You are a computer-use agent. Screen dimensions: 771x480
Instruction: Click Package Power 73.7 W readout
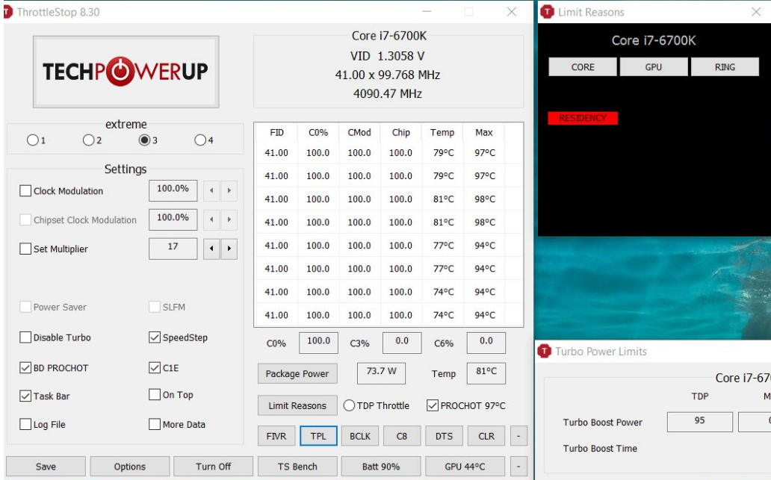pyautogui.click(x=381, y=373)
